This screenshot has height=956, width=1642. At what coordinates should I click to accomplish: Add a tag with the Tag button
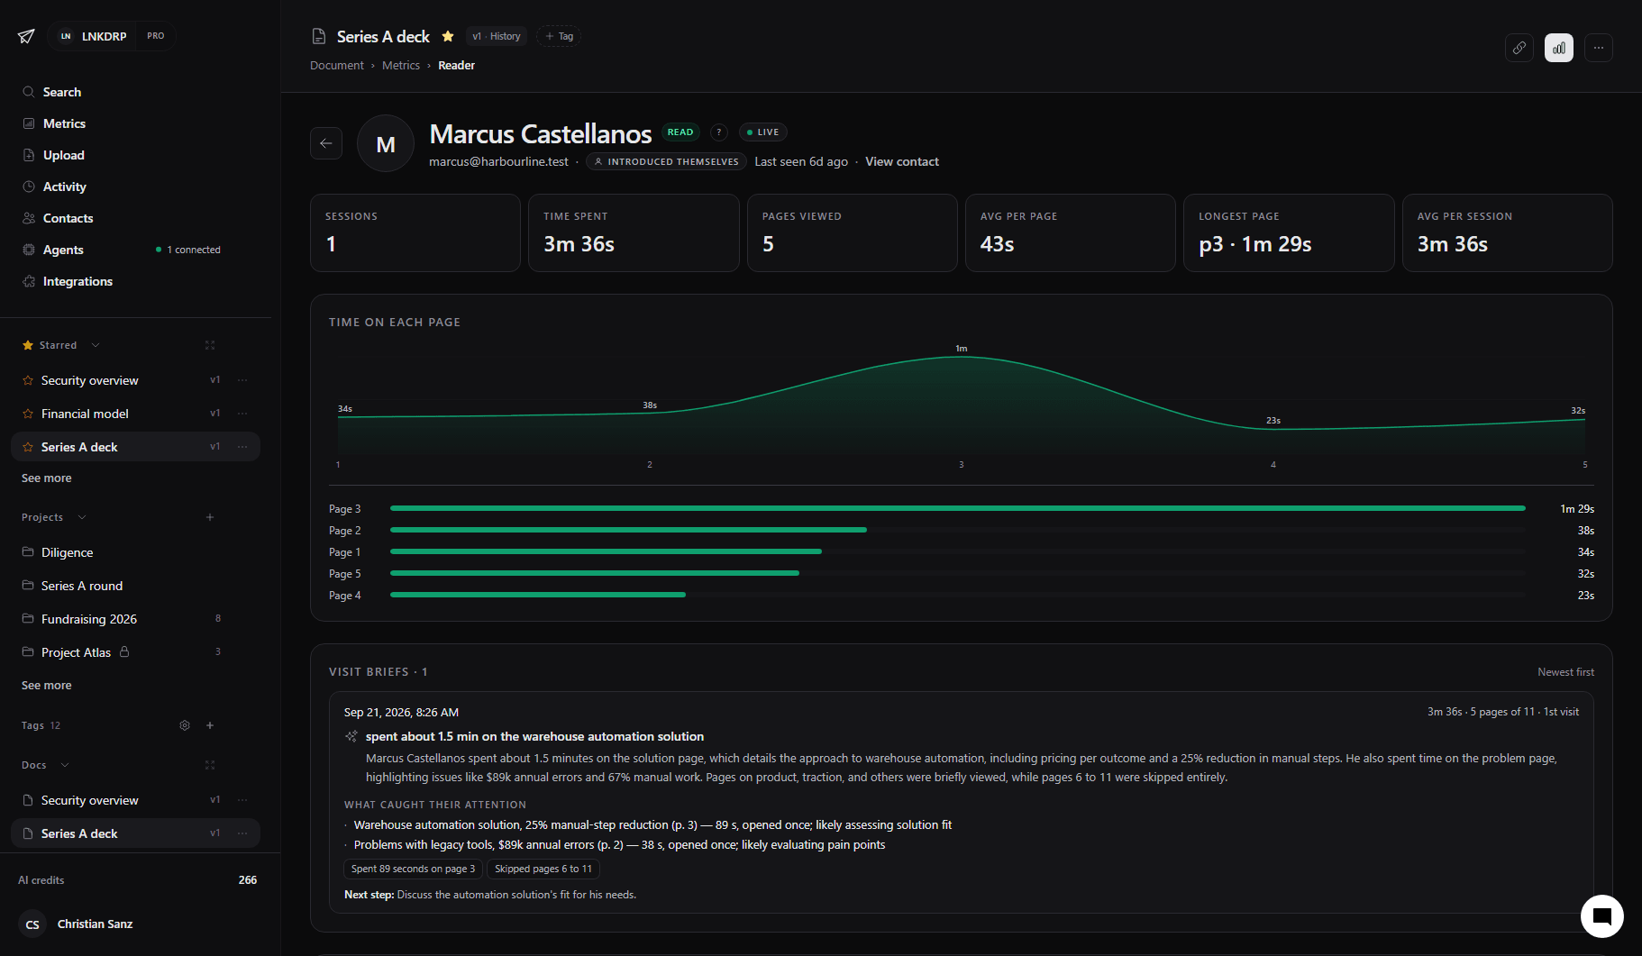559,36
